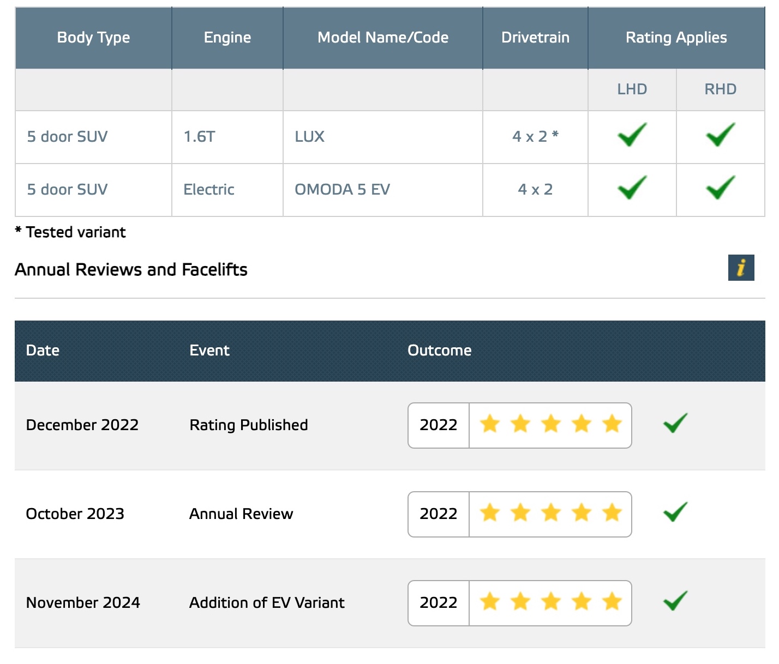Select the Addition of EV Variant text
The image size is (779, 664).
click(267, 603)
